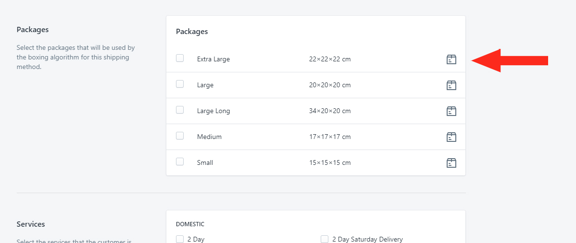Click the Large Long package label
The image size is (576, 243).
213,111
